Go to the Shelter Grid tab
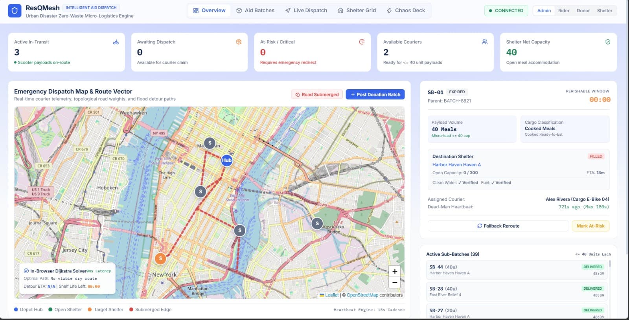This screenshot has width=629, height=320. pos(357,11)
